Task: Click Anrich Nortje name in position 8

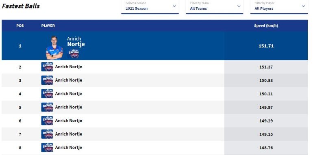Action: tap(68, 148)
